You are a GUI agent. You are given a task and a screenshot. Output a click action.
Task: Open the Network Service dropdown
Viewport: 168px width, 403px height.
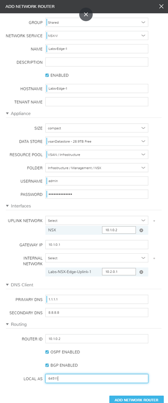(x=97, y=36)
